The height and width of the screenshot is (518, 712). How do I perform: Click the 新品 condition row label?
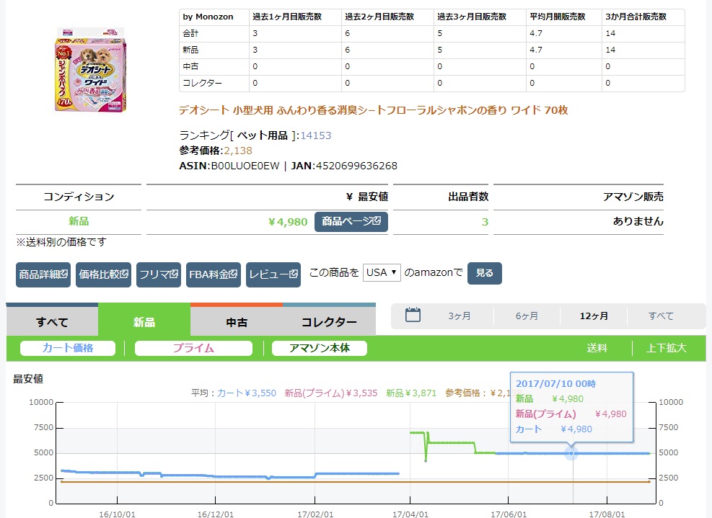[x=79, y=221]
